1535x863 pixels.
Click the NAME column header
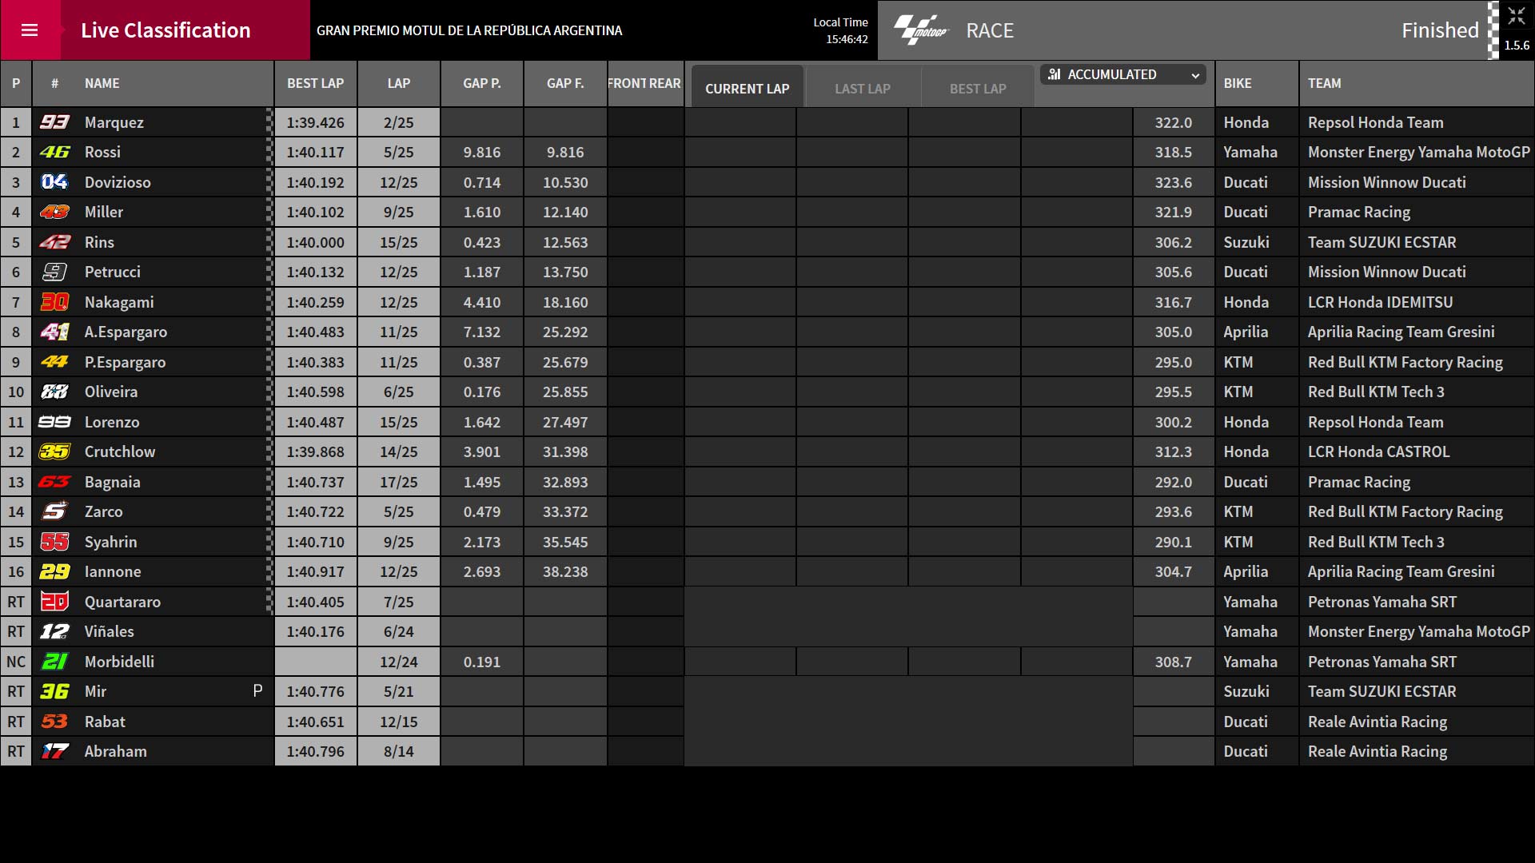[x=102, y=83]
